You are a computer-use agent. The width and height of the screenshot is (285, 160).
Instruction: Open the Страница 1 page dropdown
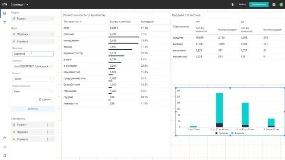click(x=19, y=4)
